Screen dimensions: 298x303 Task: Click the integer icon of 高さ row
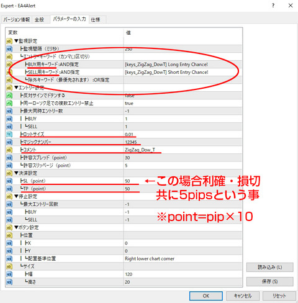(9, 282)
